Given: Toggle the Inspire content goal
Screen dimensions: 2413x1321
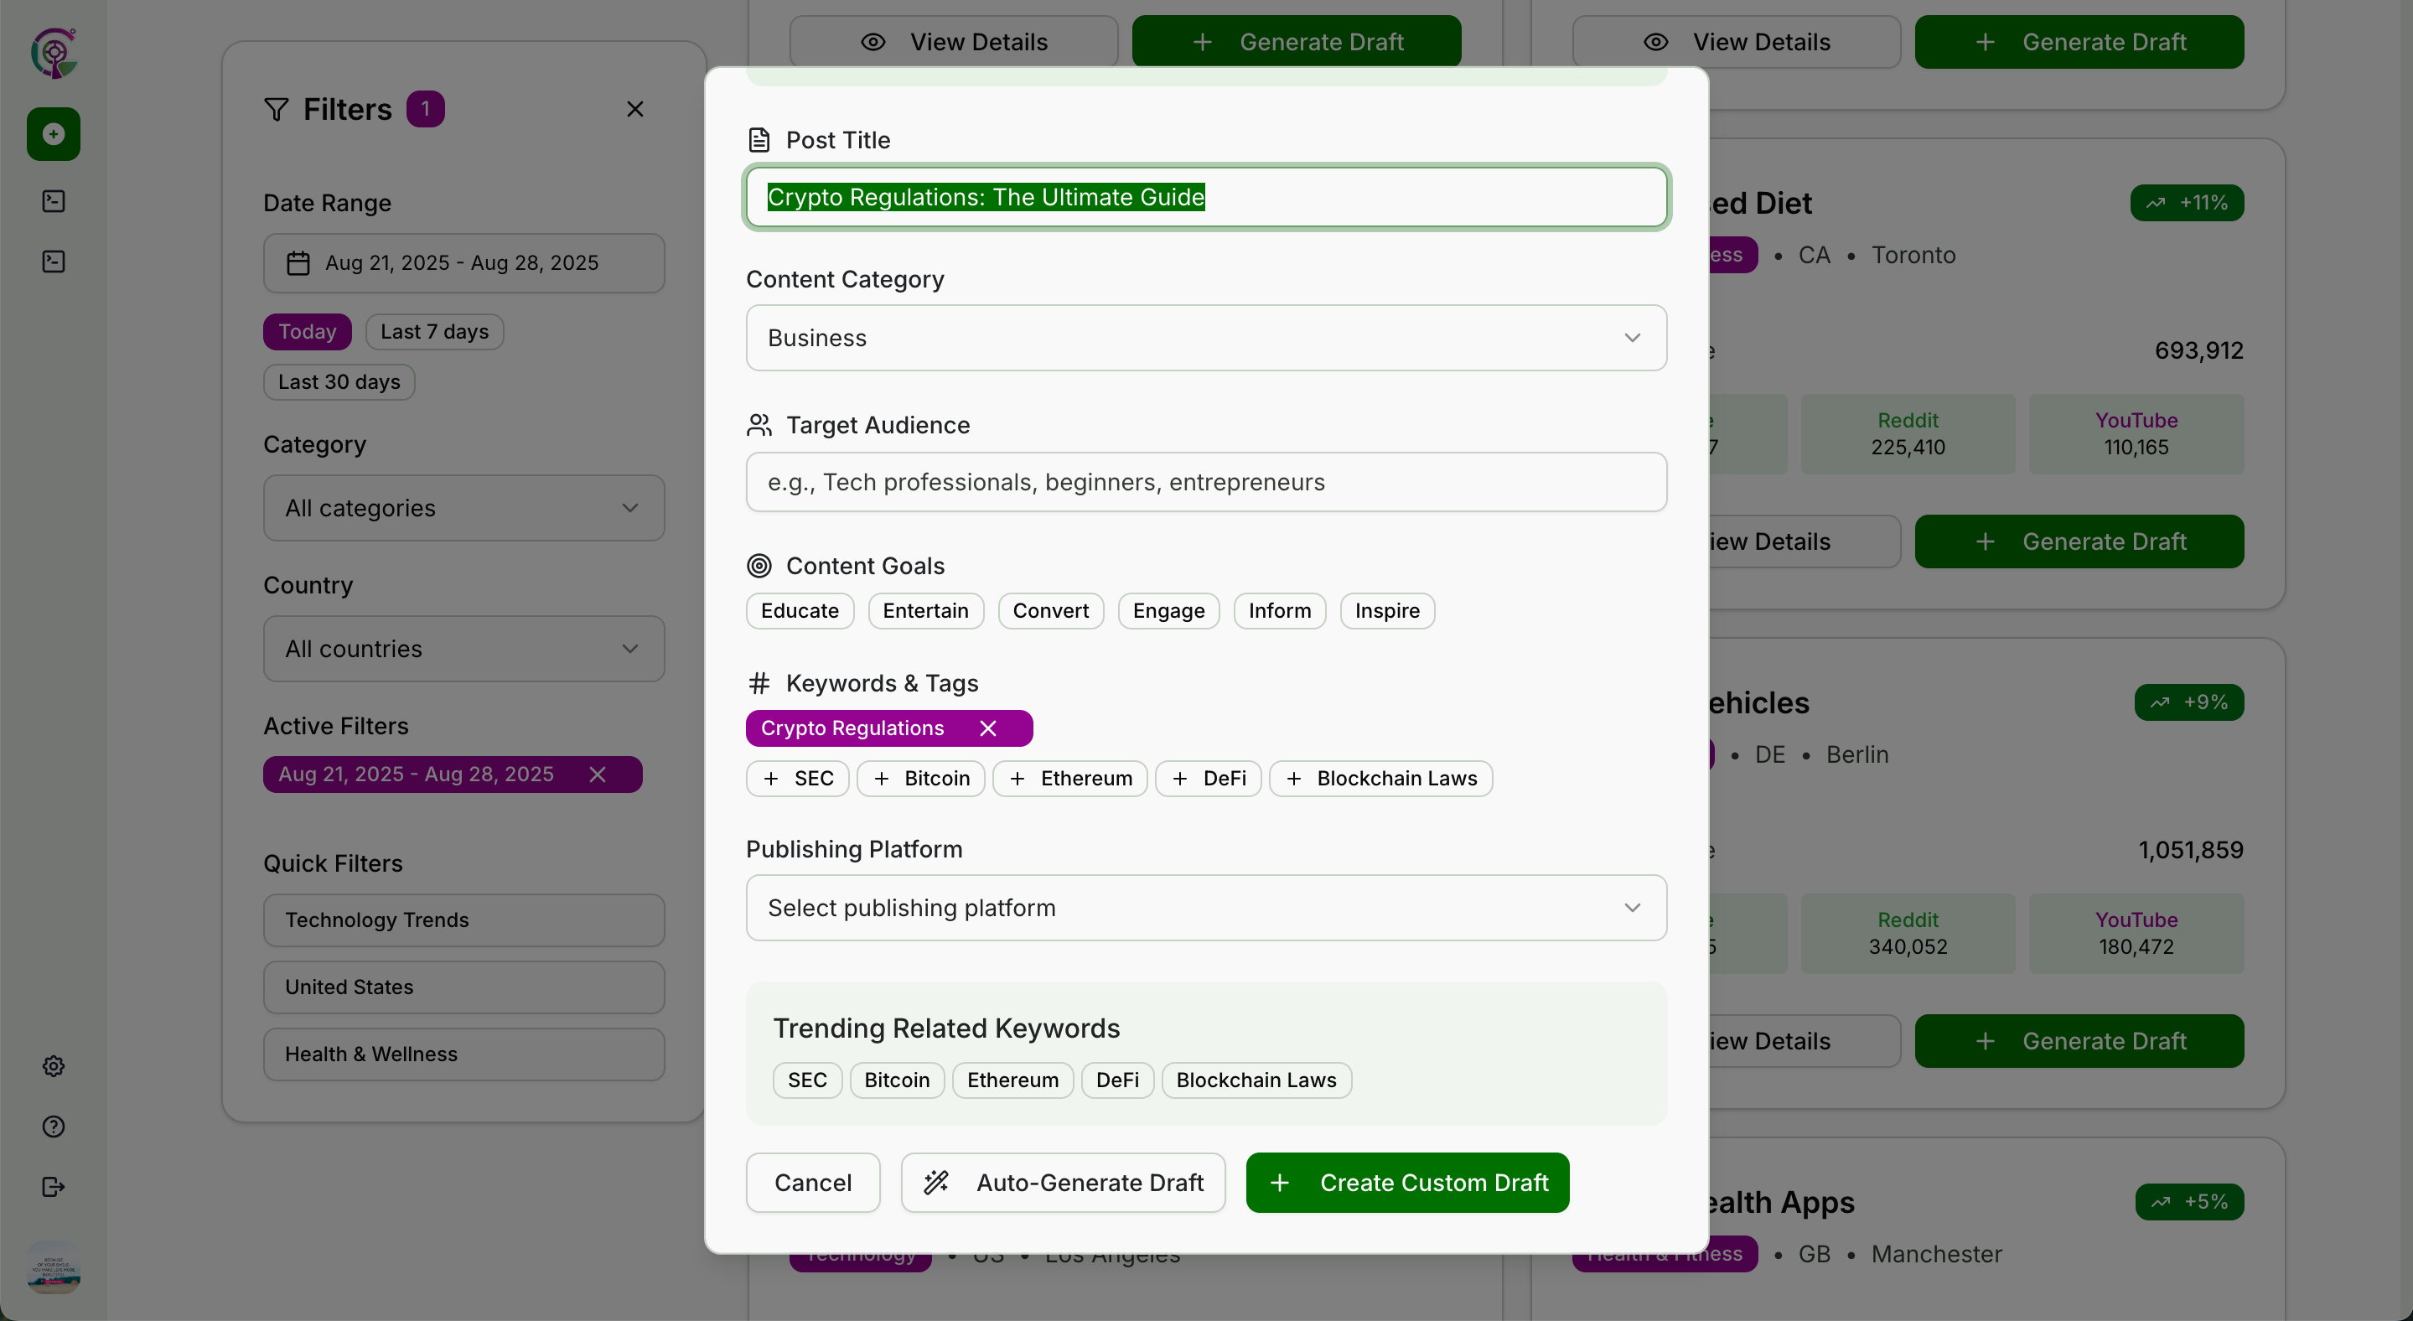Looking at the screenshot, I should [x=1386, y=611].
